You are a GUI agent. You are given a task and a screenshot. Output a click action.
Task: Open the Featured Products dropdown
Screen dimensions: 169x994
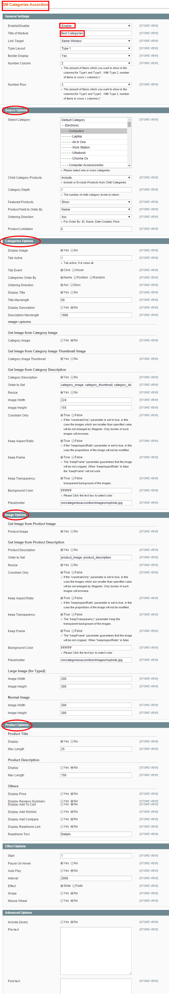click(96, 202)
